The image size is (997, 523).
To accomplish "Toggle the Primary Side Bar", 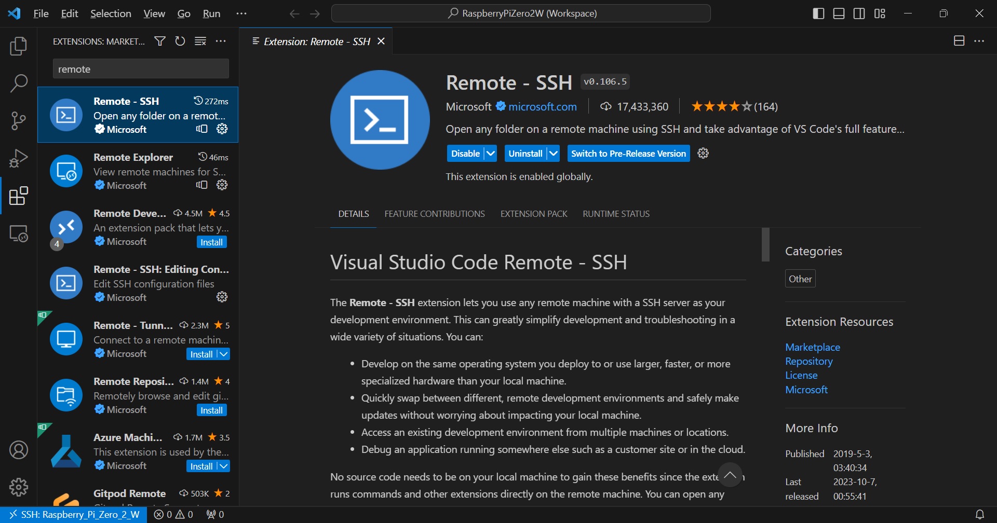I will point(818,13).
